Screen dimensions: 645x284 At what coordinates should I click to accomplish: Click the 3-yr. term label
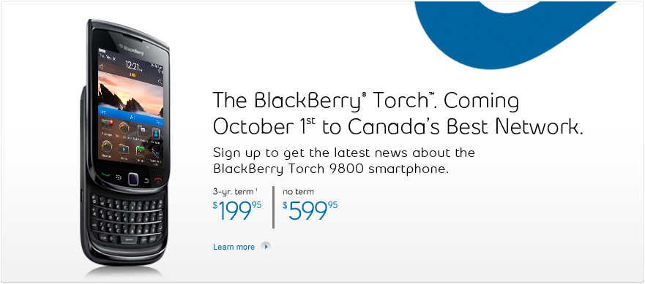[x=235, y=191]
